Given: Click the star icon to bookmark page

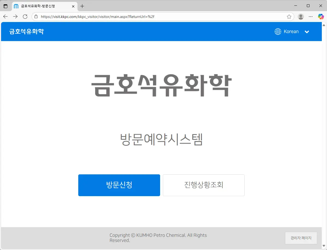Looking at the screenshot, I should pyautogui.click(x=289, y=17).
